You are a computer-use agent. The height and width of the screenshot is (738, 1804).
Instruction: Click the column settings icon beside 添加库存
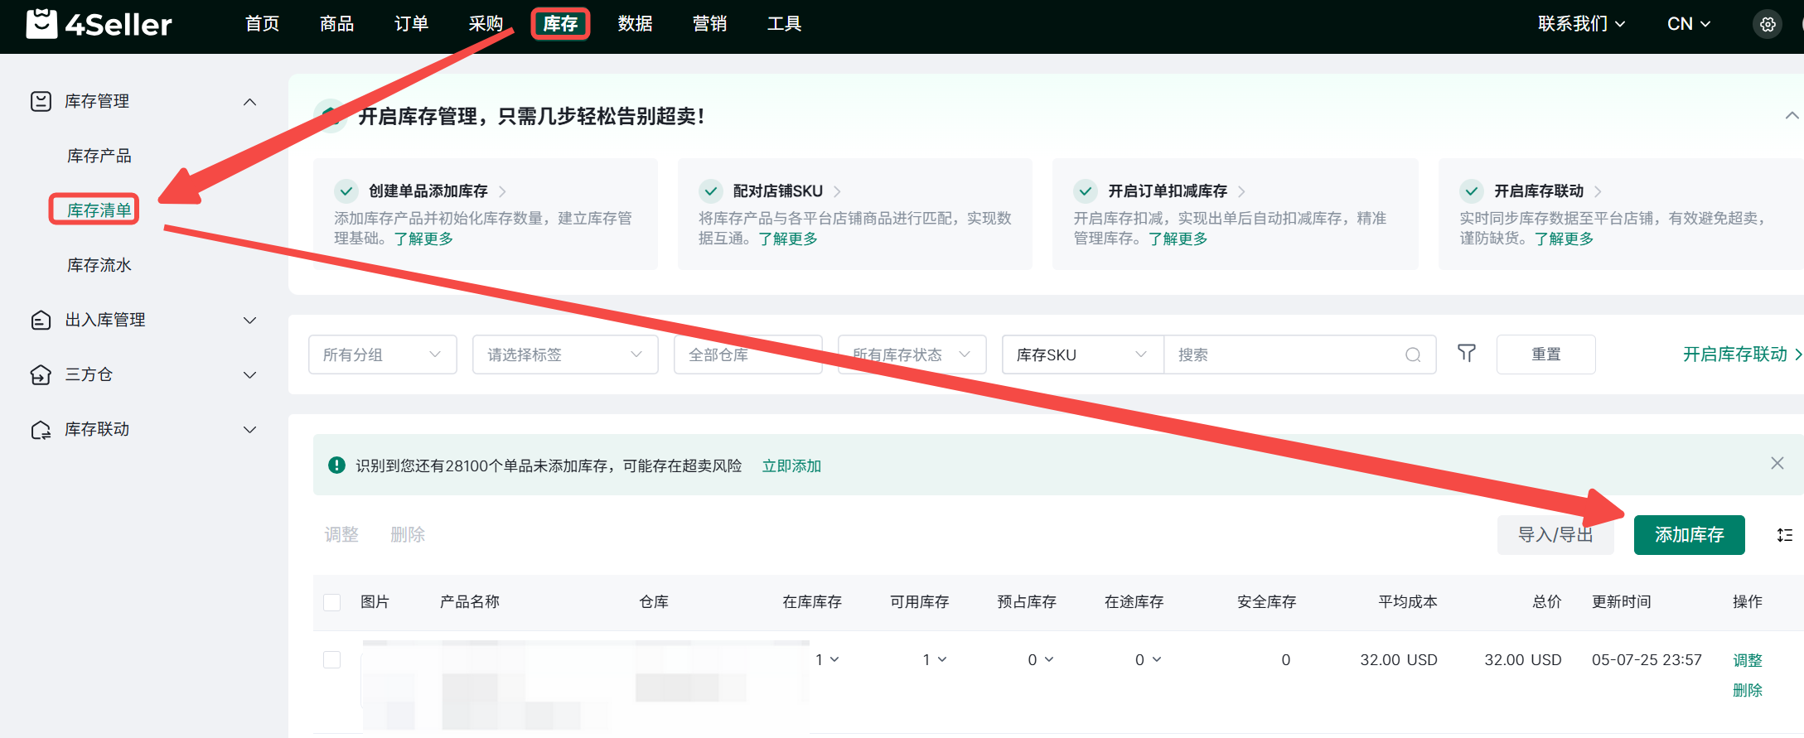[1785, 535]
